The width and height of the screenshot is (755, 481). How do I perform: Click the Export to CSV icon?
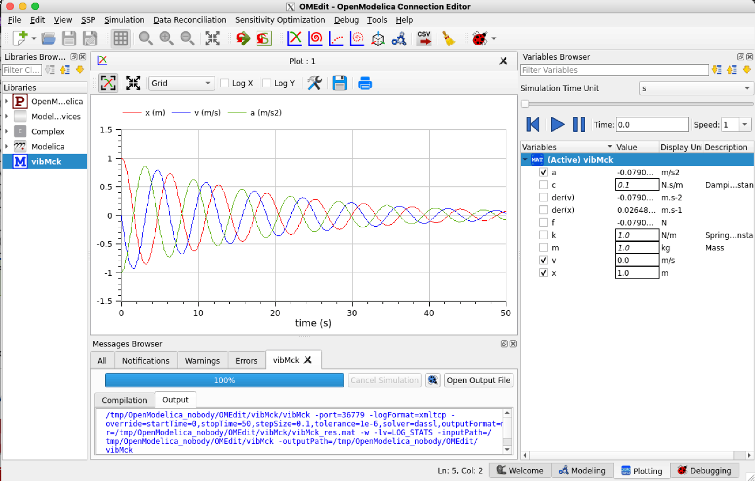[x=424, y=38]
